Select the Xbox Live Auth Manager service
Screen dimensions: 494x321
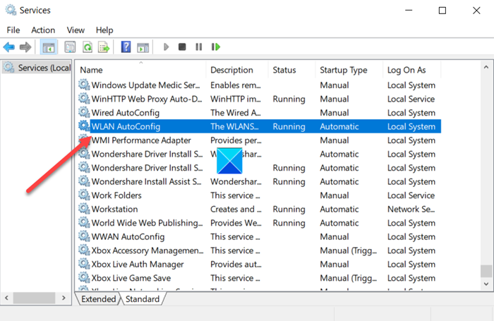(138, 264)
